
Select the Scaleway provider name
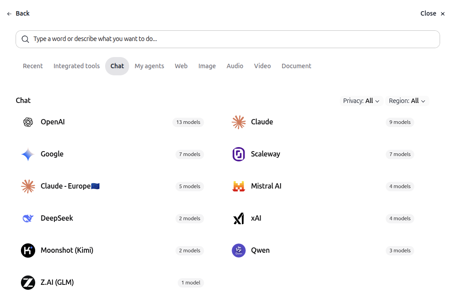(265, 154)
